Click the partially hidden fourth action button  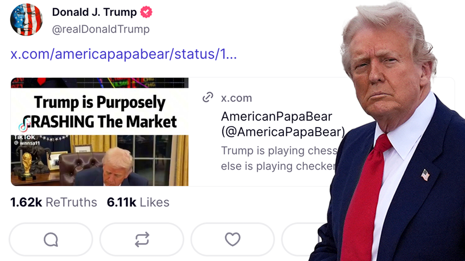(x=299, y=239)
